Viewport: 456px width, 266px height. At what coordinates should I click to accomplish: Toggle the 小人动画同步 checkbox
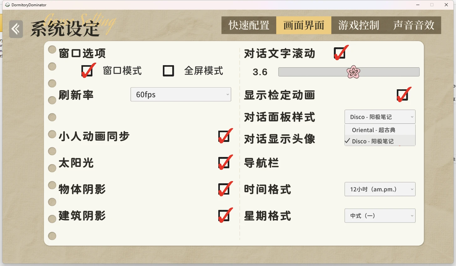click(x=224, y=136)
